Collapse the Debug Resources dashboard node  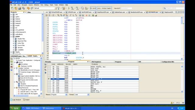pos(15,88)
